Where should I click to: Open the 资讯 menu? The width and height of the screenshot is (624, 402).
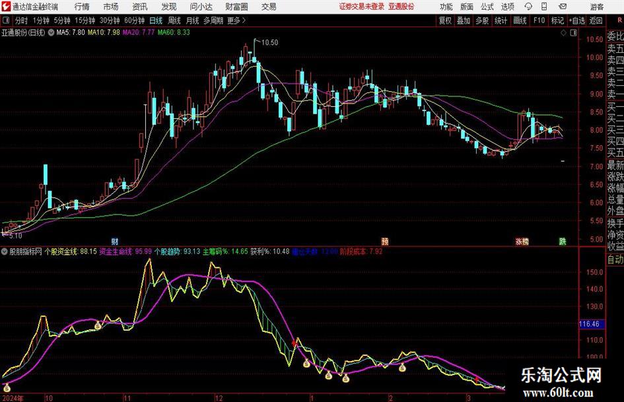point(140,7)
